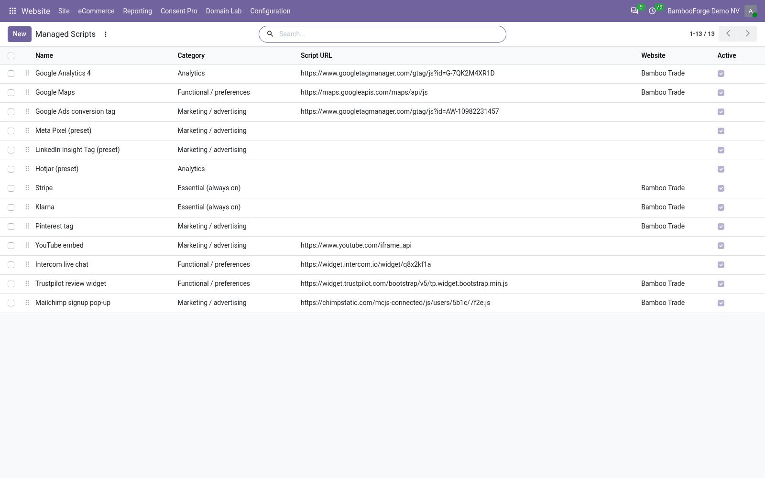Screen dimensions: 765x478
Task: Grab the drag handle for Google Maps
Action: [x=27, y=92]
